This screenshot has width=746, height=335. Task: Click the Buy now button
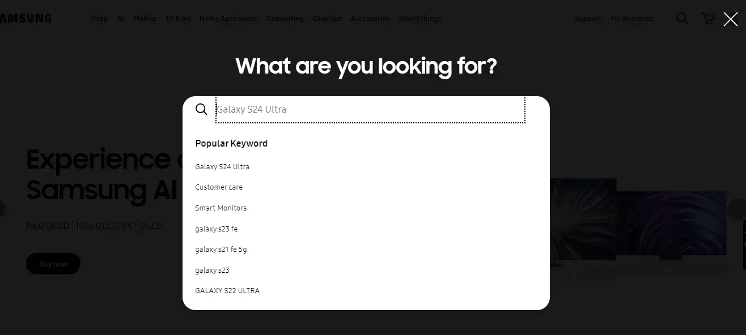(x=53, y=263)
